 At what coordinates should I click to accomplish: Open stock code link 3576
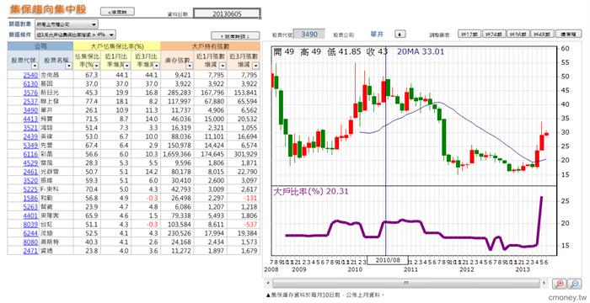pyautogui.click(x=30, y=92)
